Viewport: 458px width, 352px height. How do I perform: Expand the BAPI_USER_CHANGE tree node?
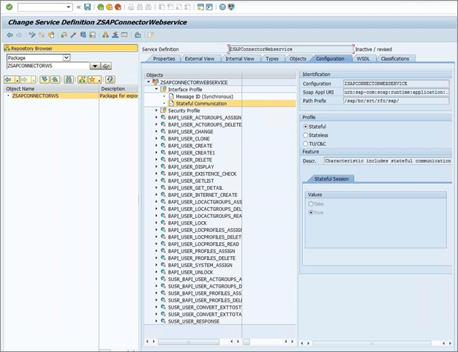click(x=156, y=132)
